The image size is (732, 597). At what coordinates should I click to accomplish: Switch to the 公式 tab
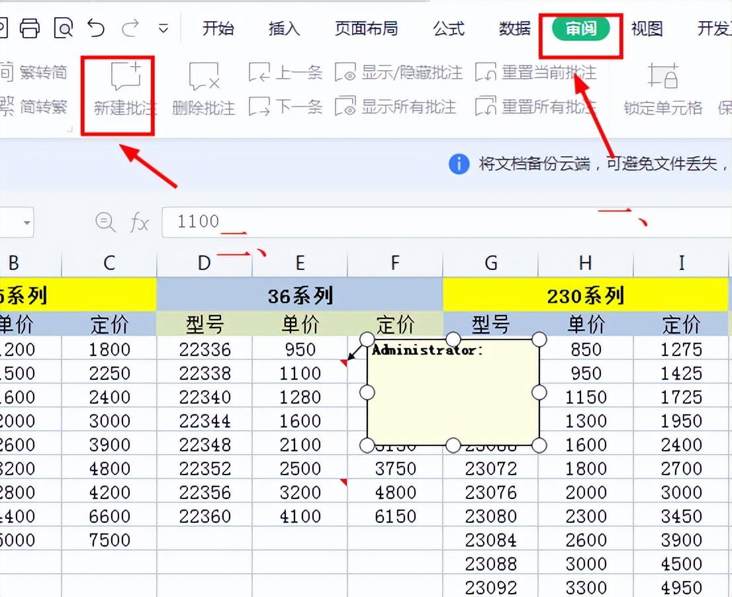pyautogui.click(x=449, y=28)
